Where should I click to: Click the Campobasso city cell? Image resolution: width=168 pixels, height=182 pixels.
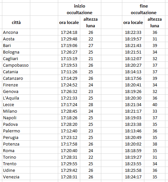[x=16, y=65]
